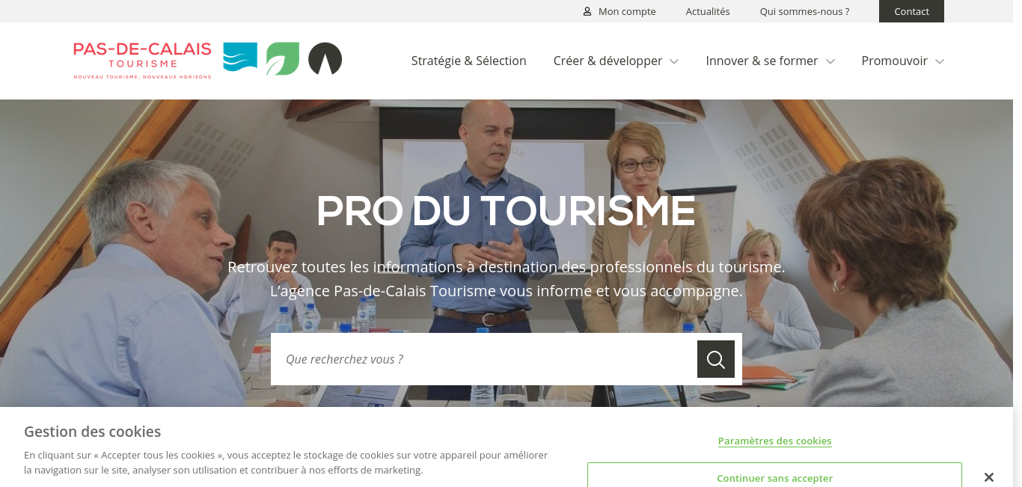Open the Paramètres des cookies link
Viewport: 1022px width, 487px height.
[775, 441]
